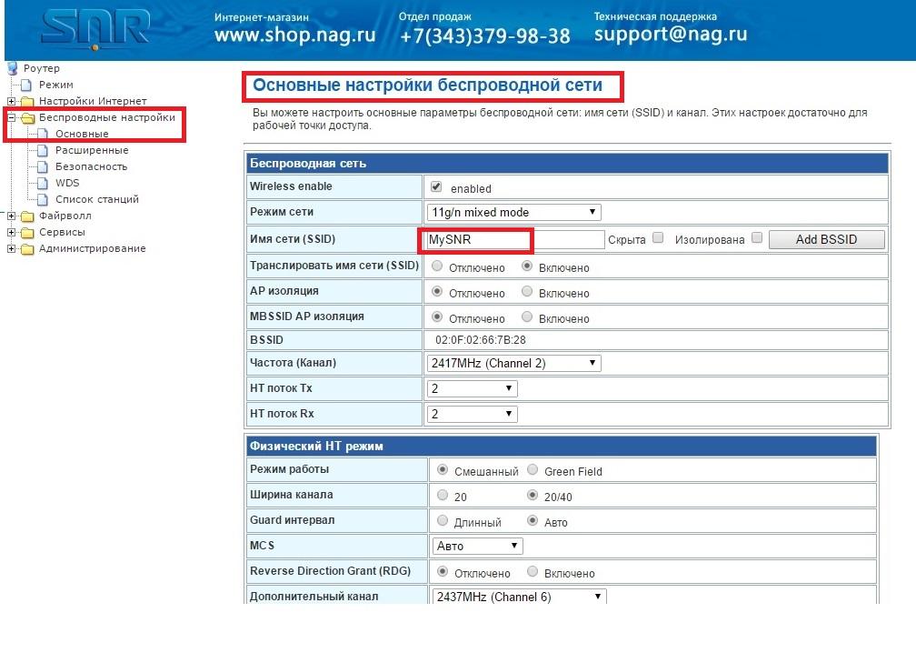The height and width of the screenshot is (663, 916).
Task: Open the www.shop.nag.ru link
Action: (x=294, y=35)
